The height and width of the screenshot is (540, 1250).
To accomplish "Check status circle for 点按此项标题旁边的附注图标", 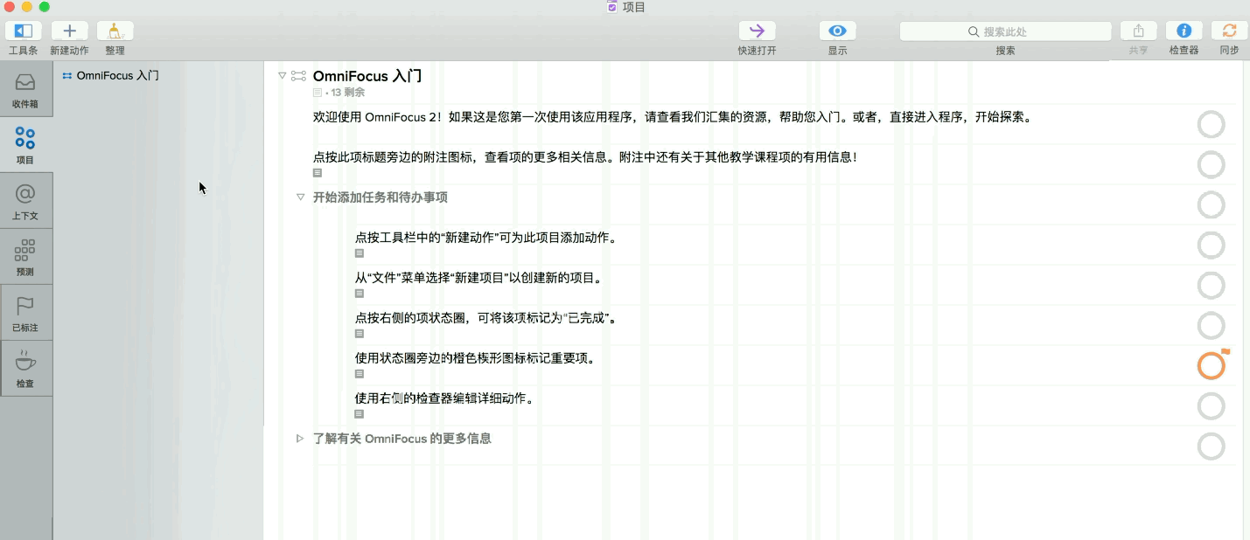I will tap(1212, 165).
